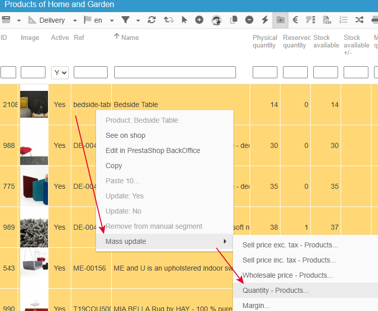The width and height of the screenshot is (378, 311).
Task: Click the synchronize arrows icon
Action: [x=169, y=20]
